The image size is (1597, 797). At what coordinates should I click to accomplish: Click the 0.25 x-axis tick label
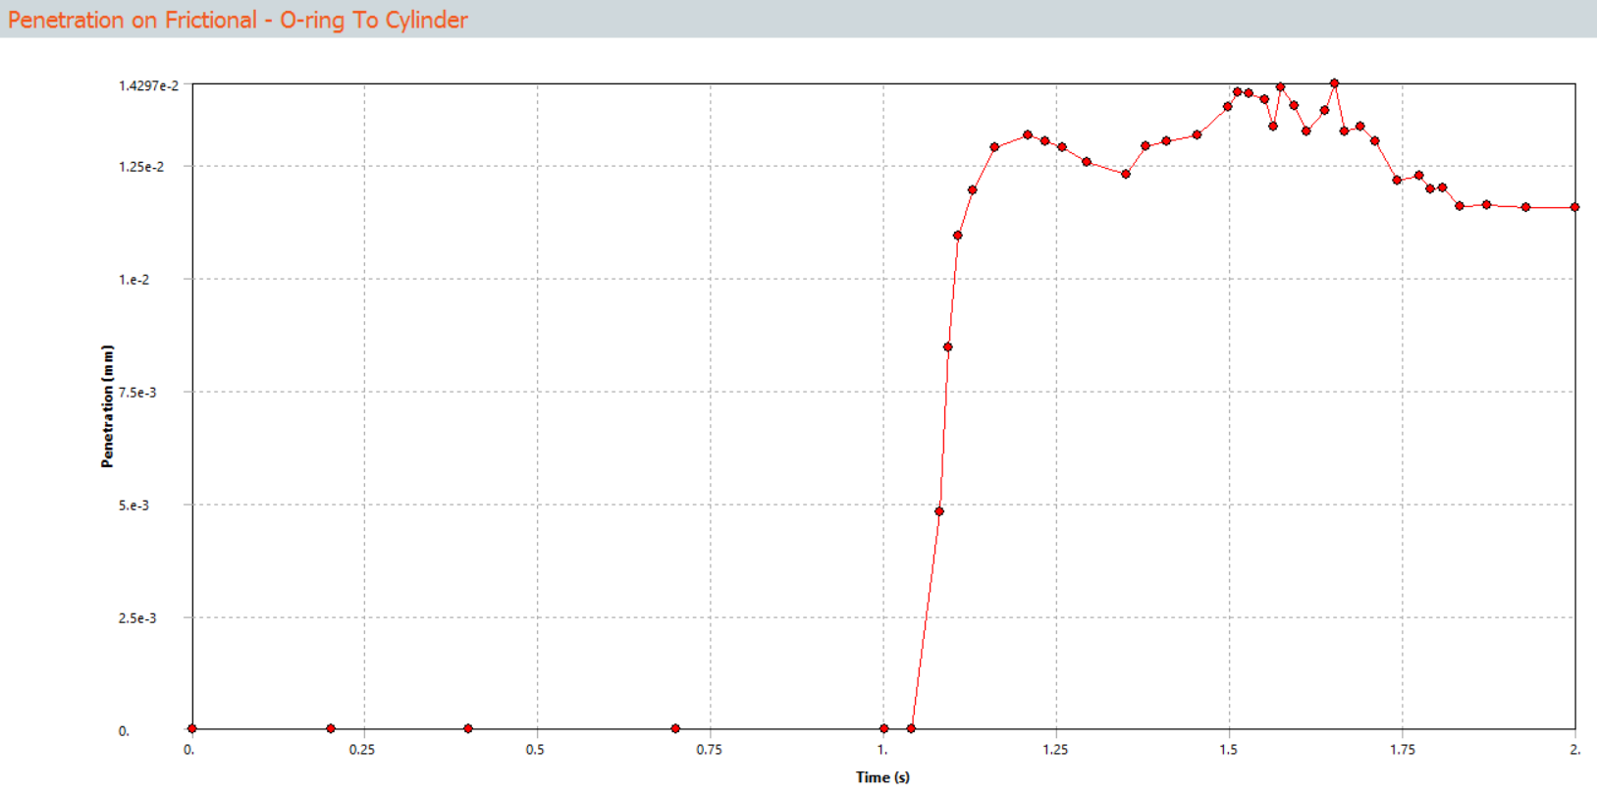362,749
